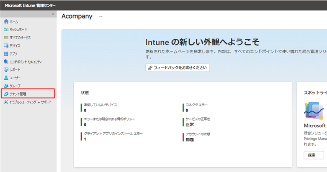
Task: Click the Acompany page heading
Action: (77, 16)
